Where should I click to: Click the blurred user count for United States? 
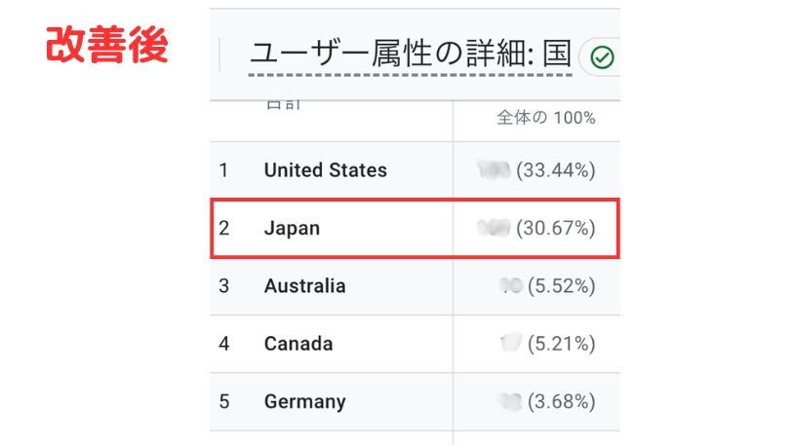pyautogui.click(x=494, y=170)
